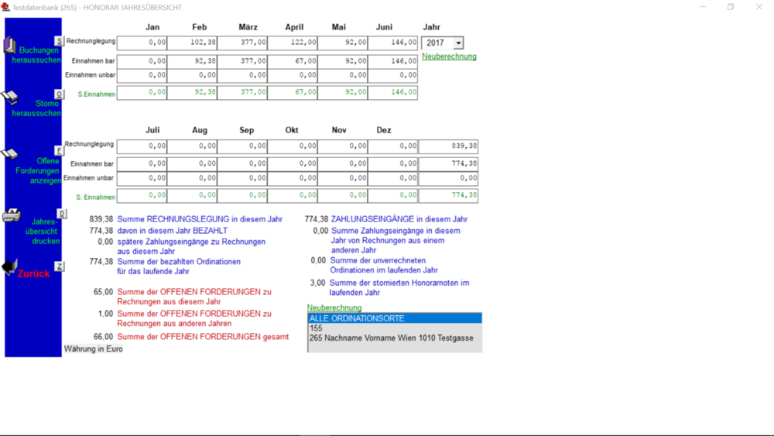Click the Jan Rechnunglegung field

pos(142,43)
